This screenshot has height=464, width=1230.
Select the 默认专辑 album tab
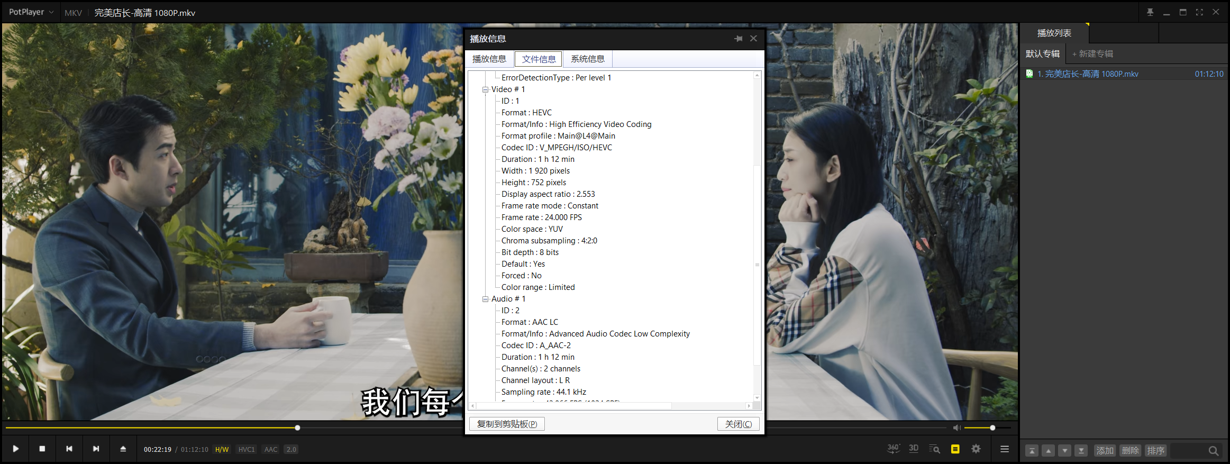(1043, 54)
